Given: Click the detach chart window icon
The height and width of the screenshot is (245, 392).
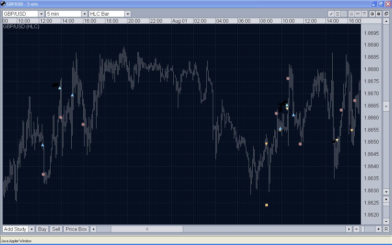Looking at the screenshot, I should coord(386,14).
